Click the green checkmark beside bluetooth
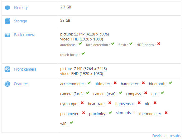Image resolution: width=187 pixels, height=140 pixels. 170,83
